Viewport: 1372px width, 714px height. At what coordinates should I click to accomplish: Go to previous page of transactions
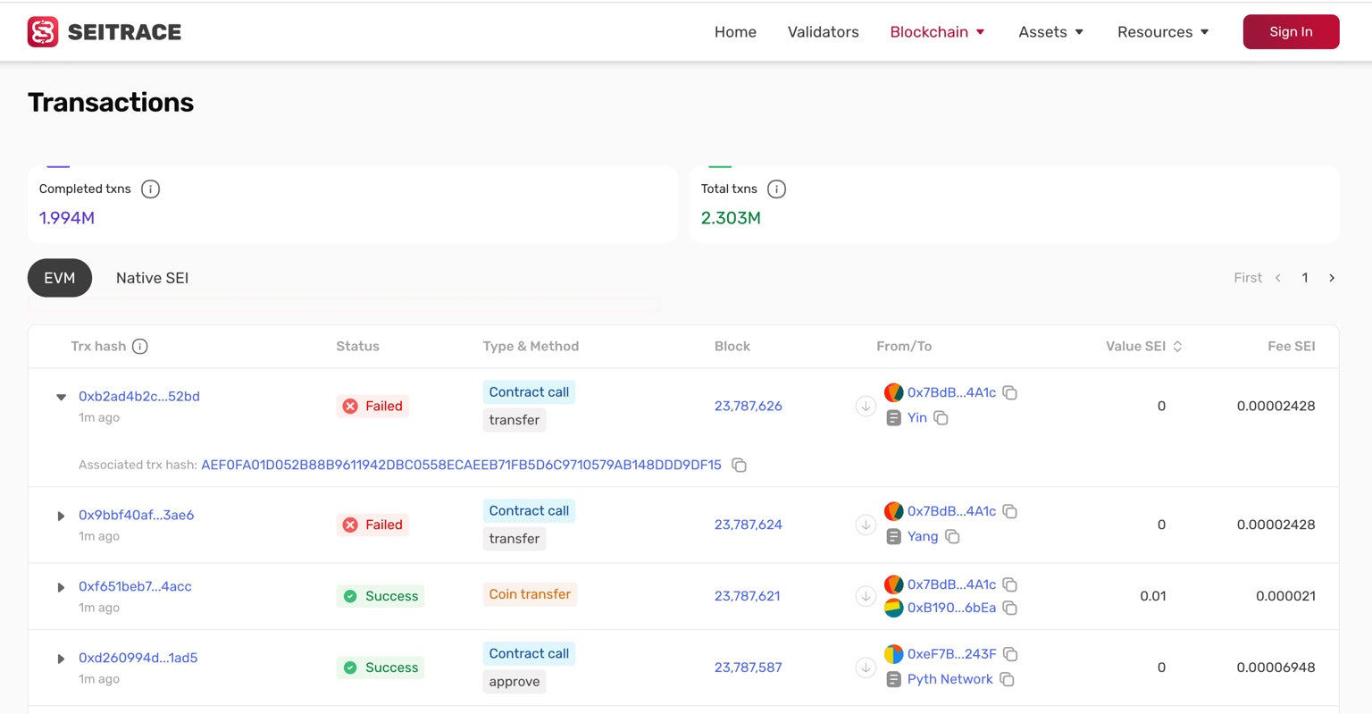[1278, 279]
